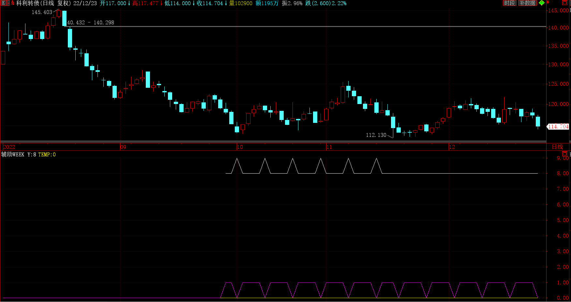
Task: Click the yellow TEMP:0 indicator label
Action: [47, 154]
